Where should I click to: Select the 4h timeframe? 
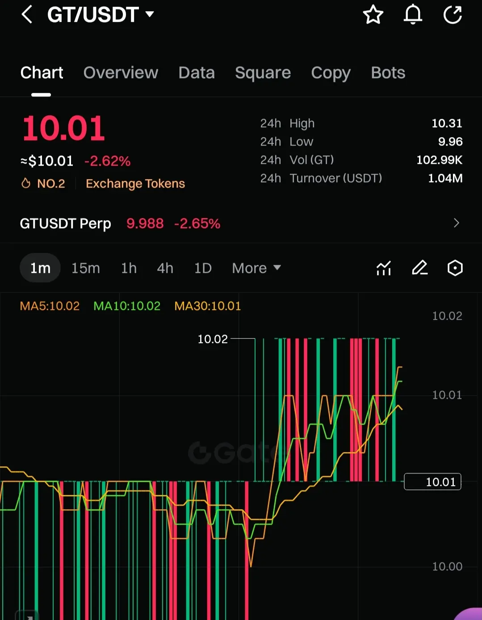pos(165,268)
